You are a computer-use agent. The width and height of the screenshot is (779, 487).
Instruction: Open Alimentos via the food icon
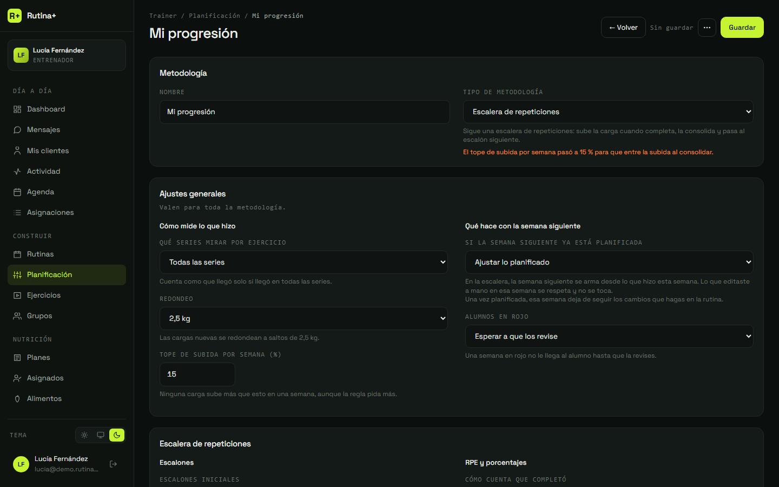(x=17, y=399)
